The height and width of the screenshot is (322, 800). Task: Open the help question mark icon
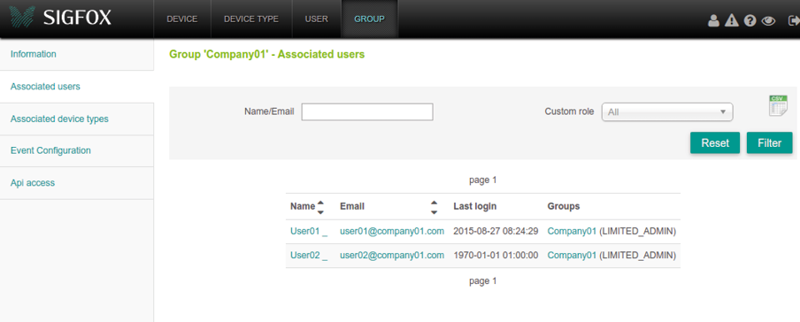coord(750,21)
